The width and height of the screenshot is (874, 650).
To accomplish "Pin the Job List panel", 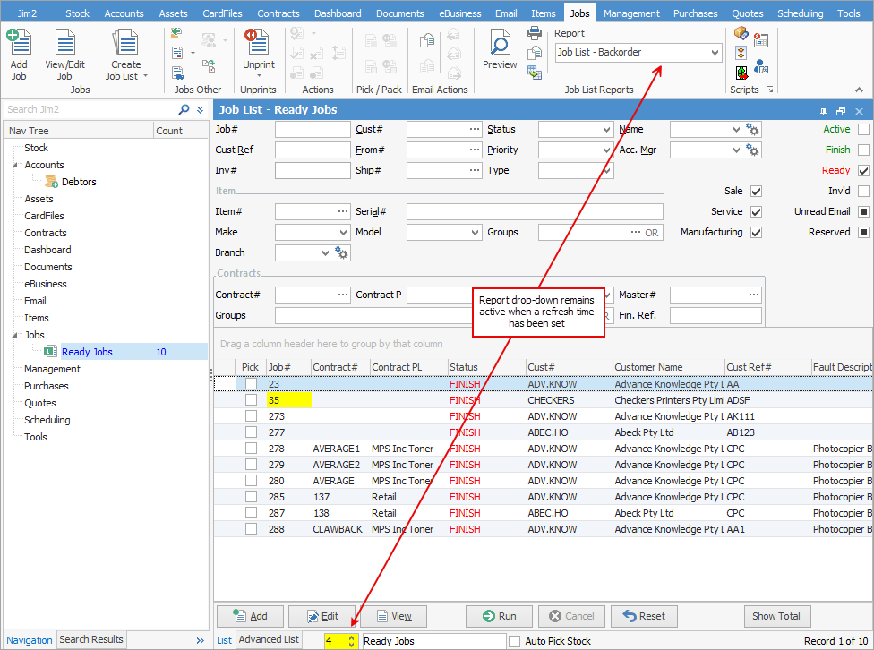I will pos(823,111).
